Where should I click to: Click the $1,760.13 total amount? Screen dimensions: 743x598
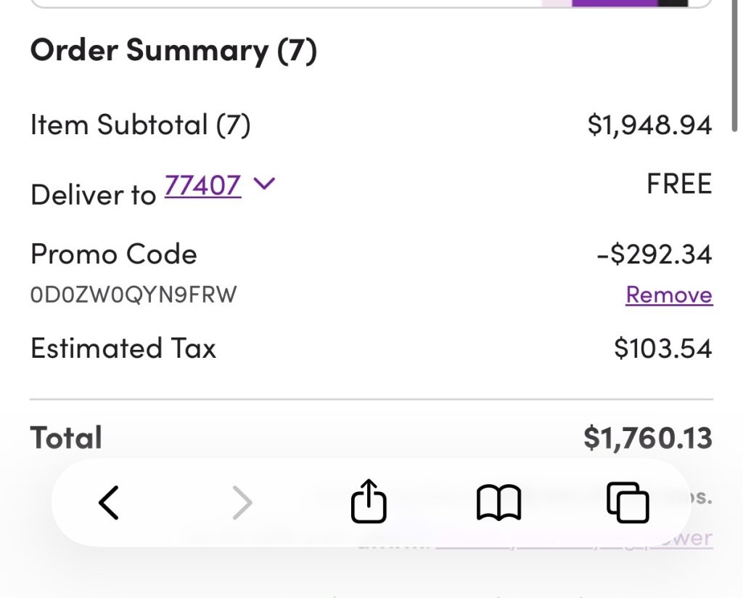tap(648, 438)
